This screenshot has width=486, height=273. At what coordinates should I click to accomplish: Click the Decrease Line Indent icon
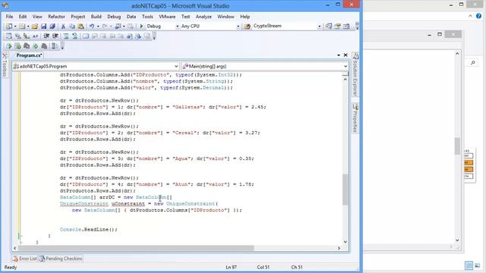click(46, 36)
